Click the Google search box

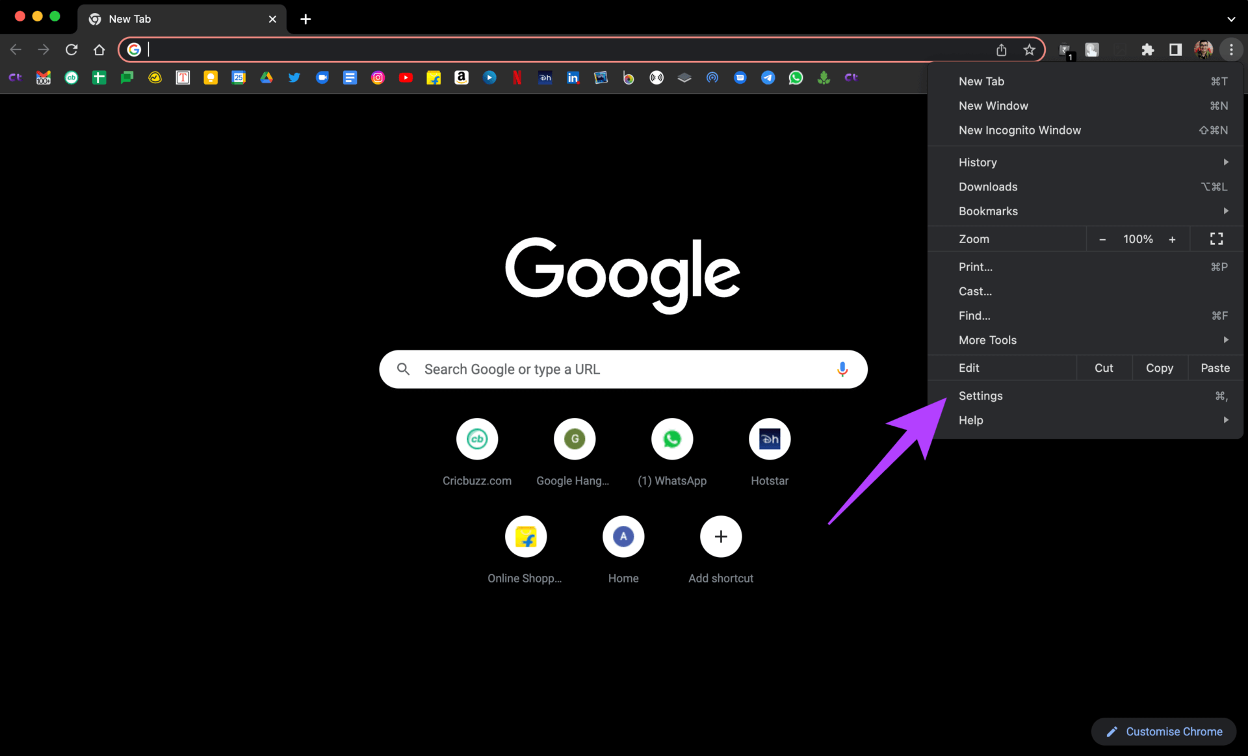pos(623,369)
